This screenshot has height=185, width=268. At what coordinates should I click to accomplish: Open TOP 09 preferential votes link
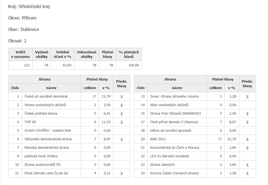[x=122, y=122]
